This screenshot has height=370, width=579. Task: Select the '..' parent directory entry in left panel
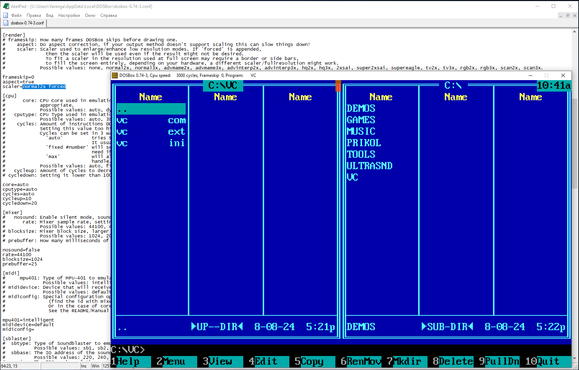pos(151,109)
